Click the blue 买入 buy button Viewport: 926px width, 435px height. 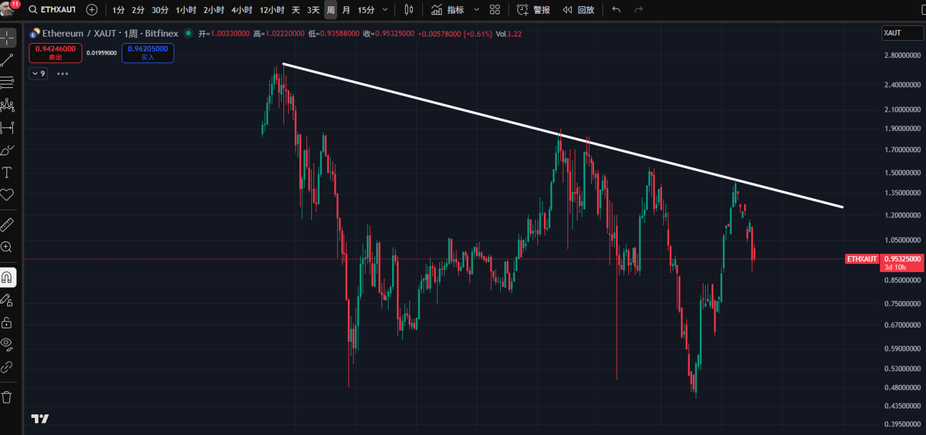[147, 52]
